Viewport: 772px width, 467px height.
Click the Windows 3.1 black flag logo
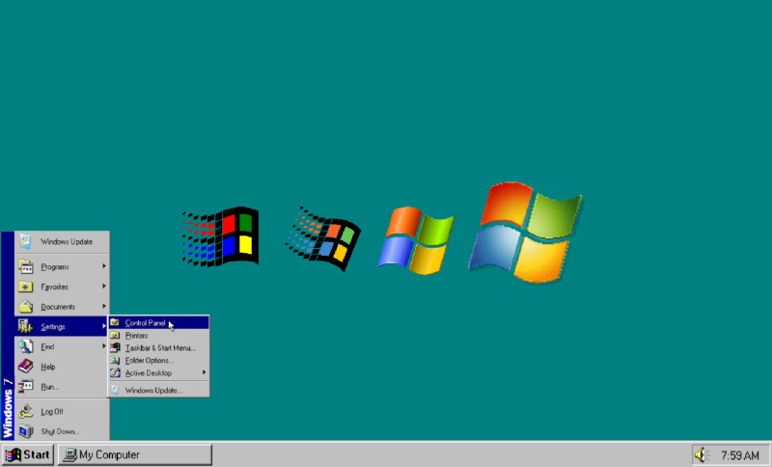pyautogui.click(x=221, y=236)
